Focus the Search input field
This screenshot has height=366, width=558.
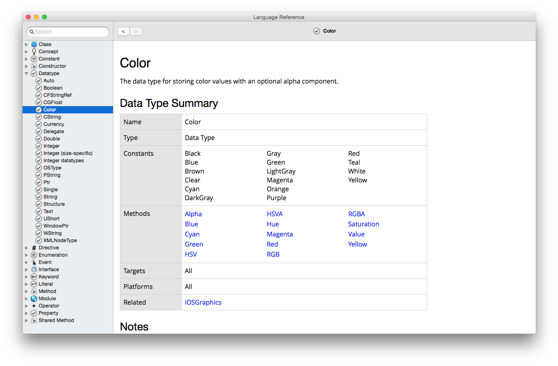68,32
